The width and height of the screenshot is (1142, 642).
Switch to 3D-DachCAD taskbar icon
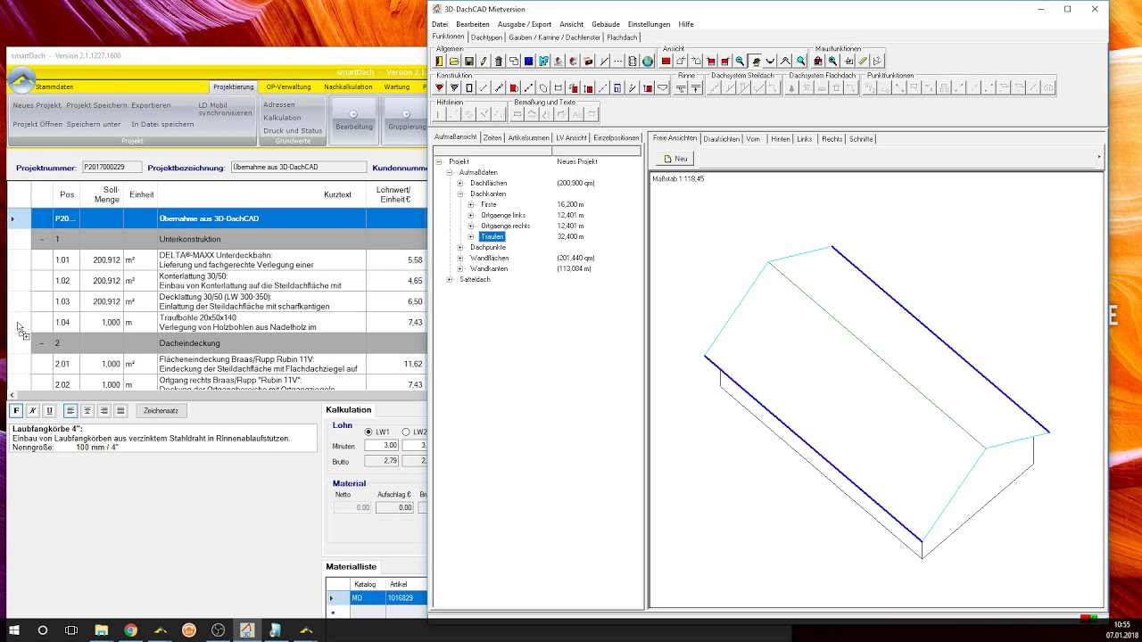tap(247, 630)
